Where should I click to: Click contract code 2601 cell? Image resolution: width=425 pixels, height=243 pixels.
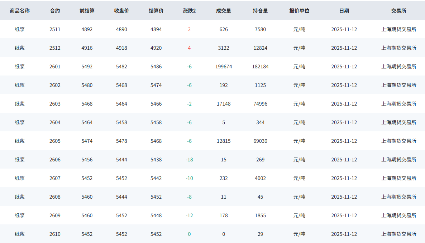point(55,67)
